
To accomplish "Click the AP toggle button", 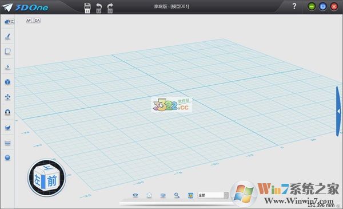I will pos(29,21).
